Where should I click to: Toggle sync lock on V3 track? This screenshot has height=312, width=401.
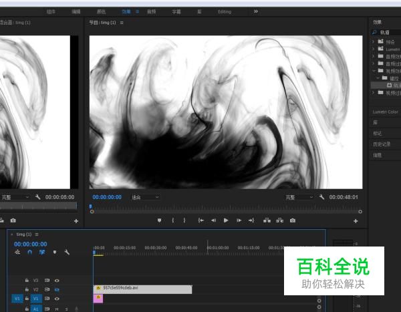point(47,281)
